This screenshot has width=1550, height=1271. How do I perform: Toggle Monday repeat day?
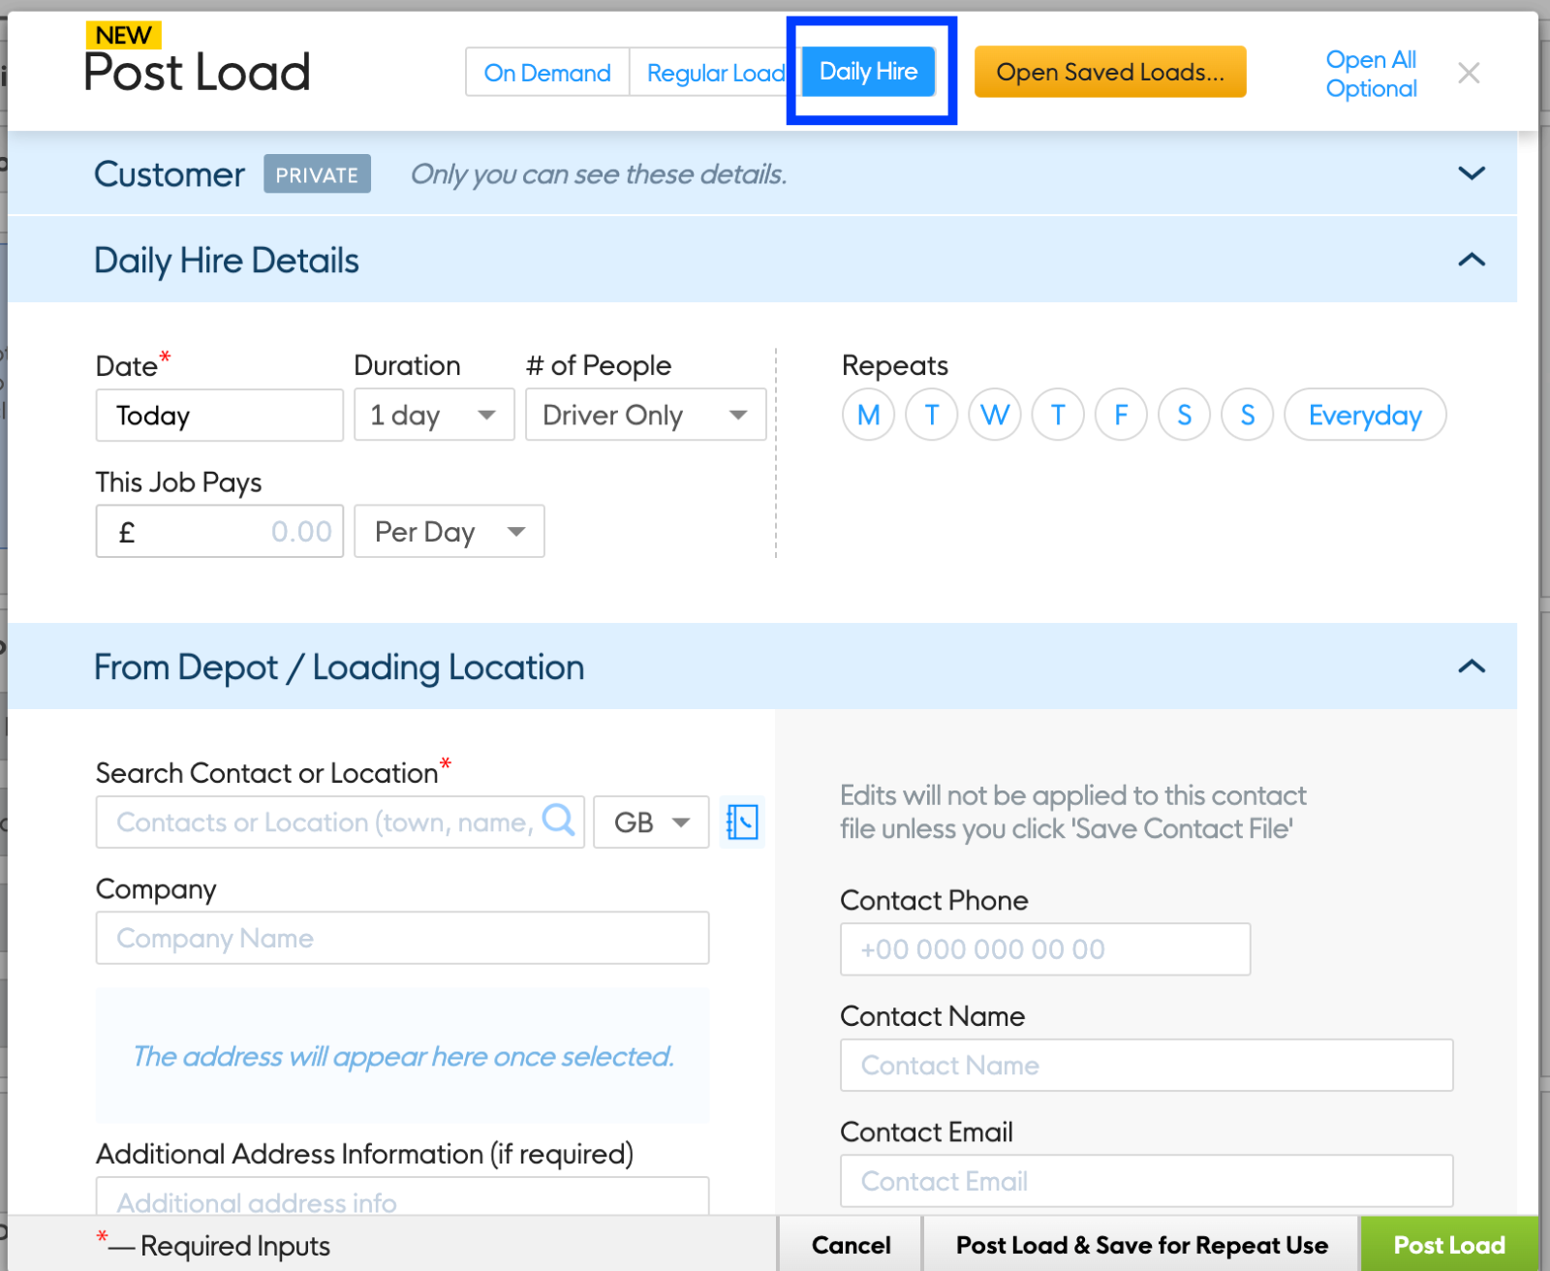[x=868, y=416]
